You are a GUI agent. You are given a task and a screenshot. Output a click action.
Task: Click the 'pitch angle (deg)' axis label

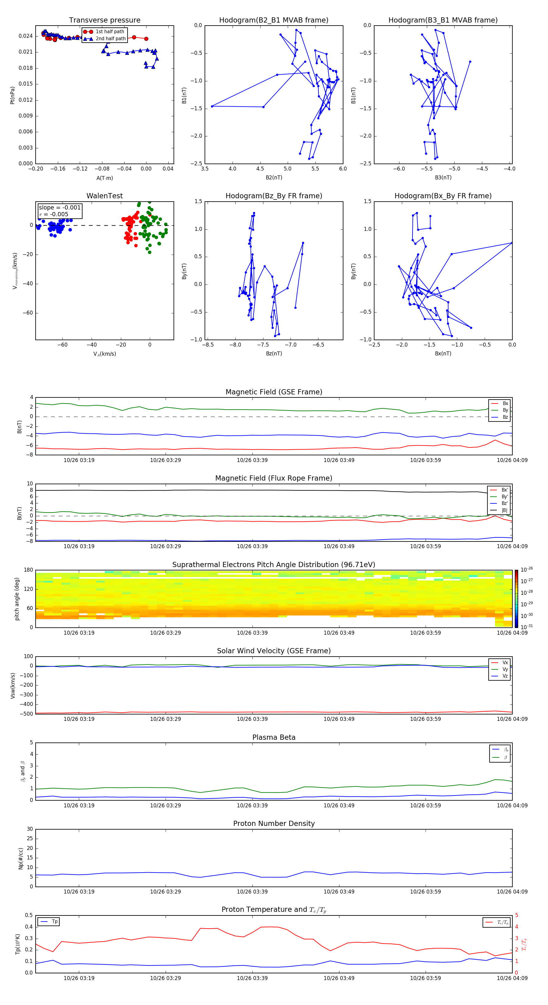click(x=17, y=599)
